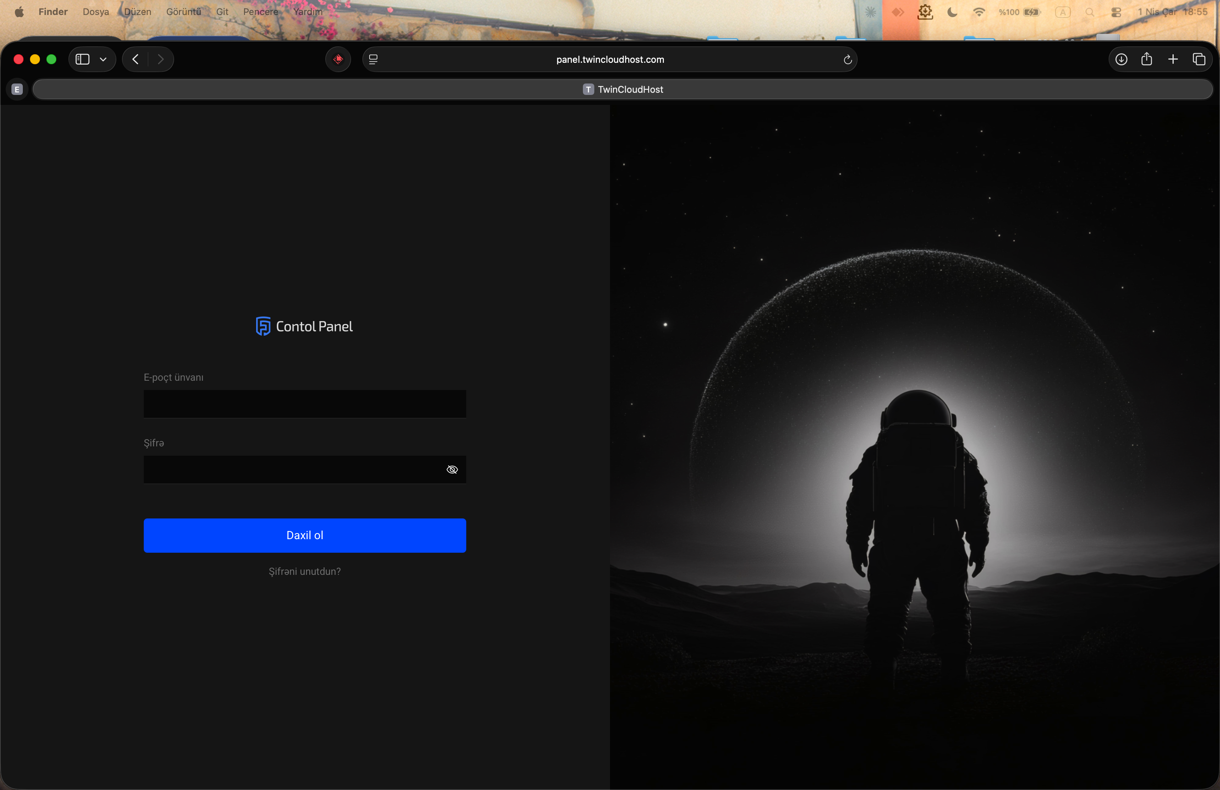Click the pinned E tab
This screenshot has width=1220, height=790.
(17, 89)
